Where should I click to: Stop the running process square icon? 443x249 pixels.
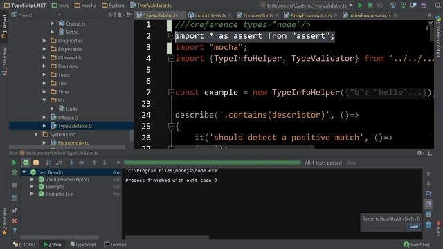(x=15, y=185)
